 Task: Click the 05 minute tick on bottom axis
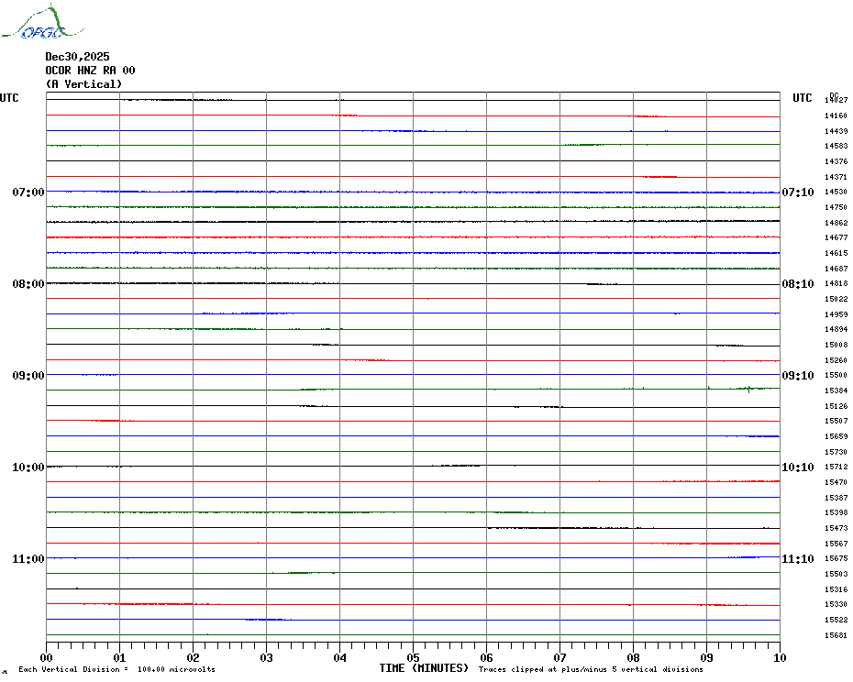413,657
